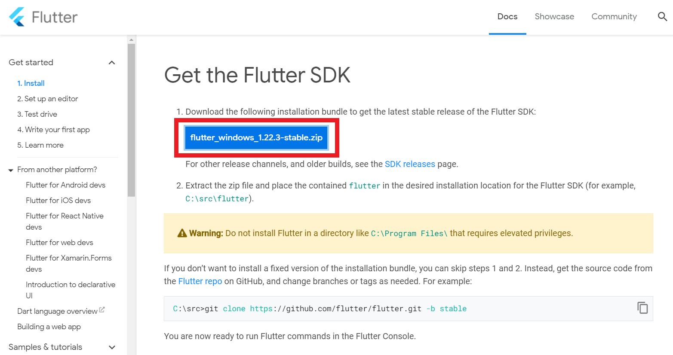Screen dimensions: 673x355
Task: Click the sidebar scrollbar thumb
Action: 132,120
